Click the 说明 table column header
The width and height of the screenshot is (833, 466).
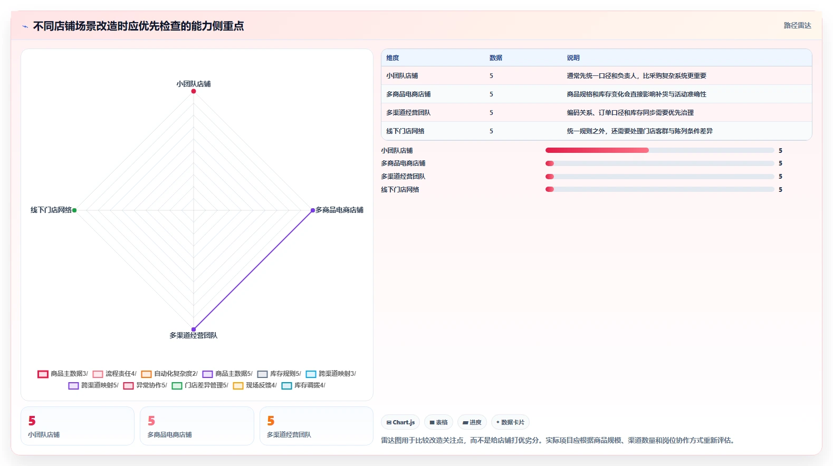click(573, 58)
